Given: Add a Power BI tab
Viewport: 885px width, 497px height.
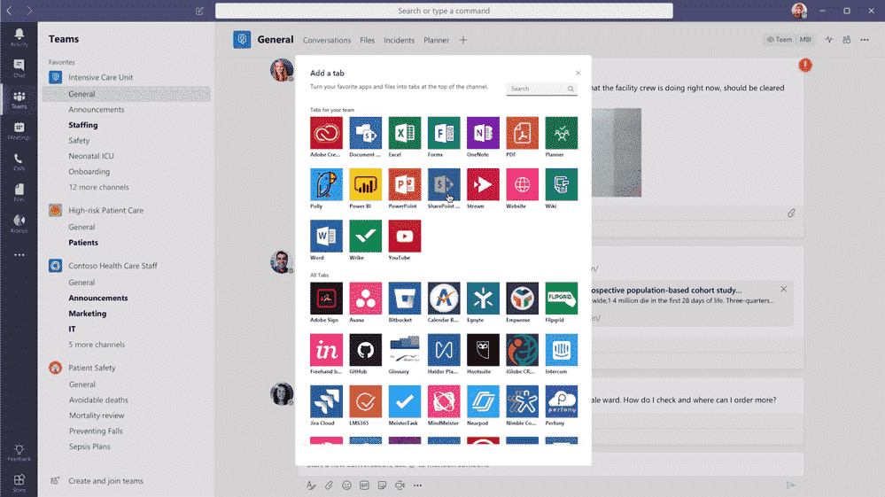Looking at the screenshot, I should pyautogui.click(x=365, y=184).
